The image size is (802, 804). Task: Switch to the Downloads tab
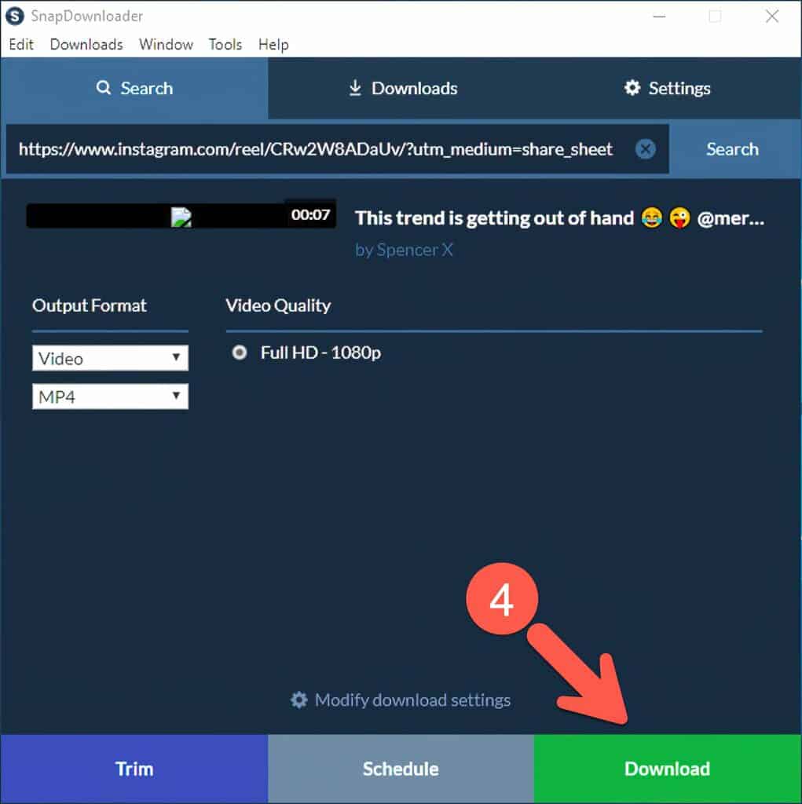[401, 88]
